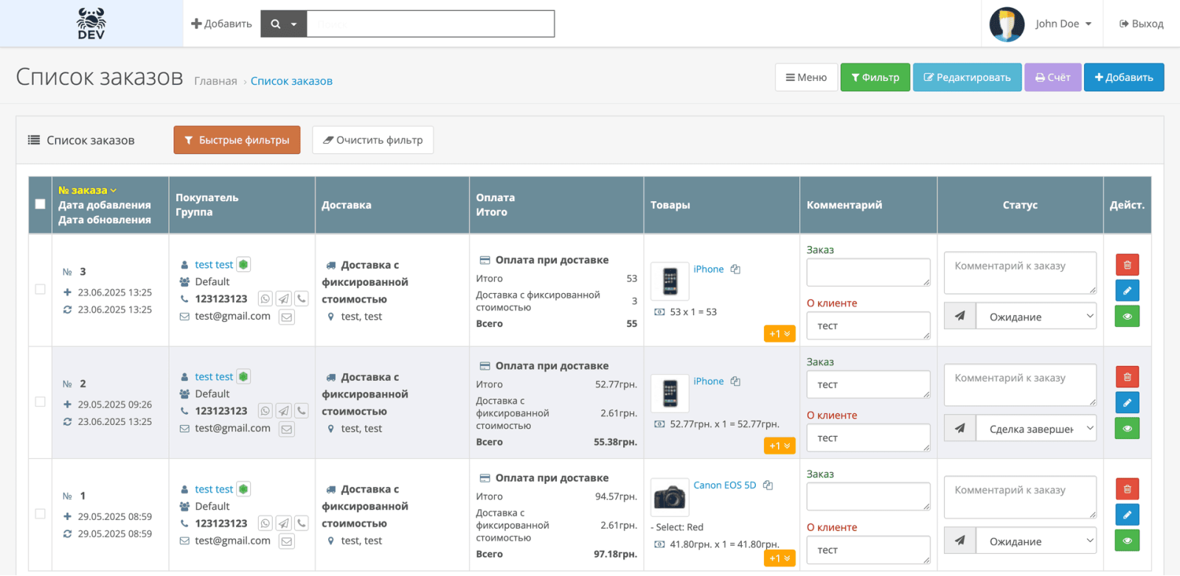
Task: Click green customer badge in order 3
Action: tap(243, 264)
